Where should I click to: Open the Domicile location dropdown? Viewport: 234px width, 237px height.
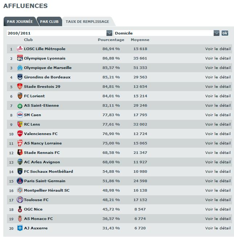click(x=217, y=33)
